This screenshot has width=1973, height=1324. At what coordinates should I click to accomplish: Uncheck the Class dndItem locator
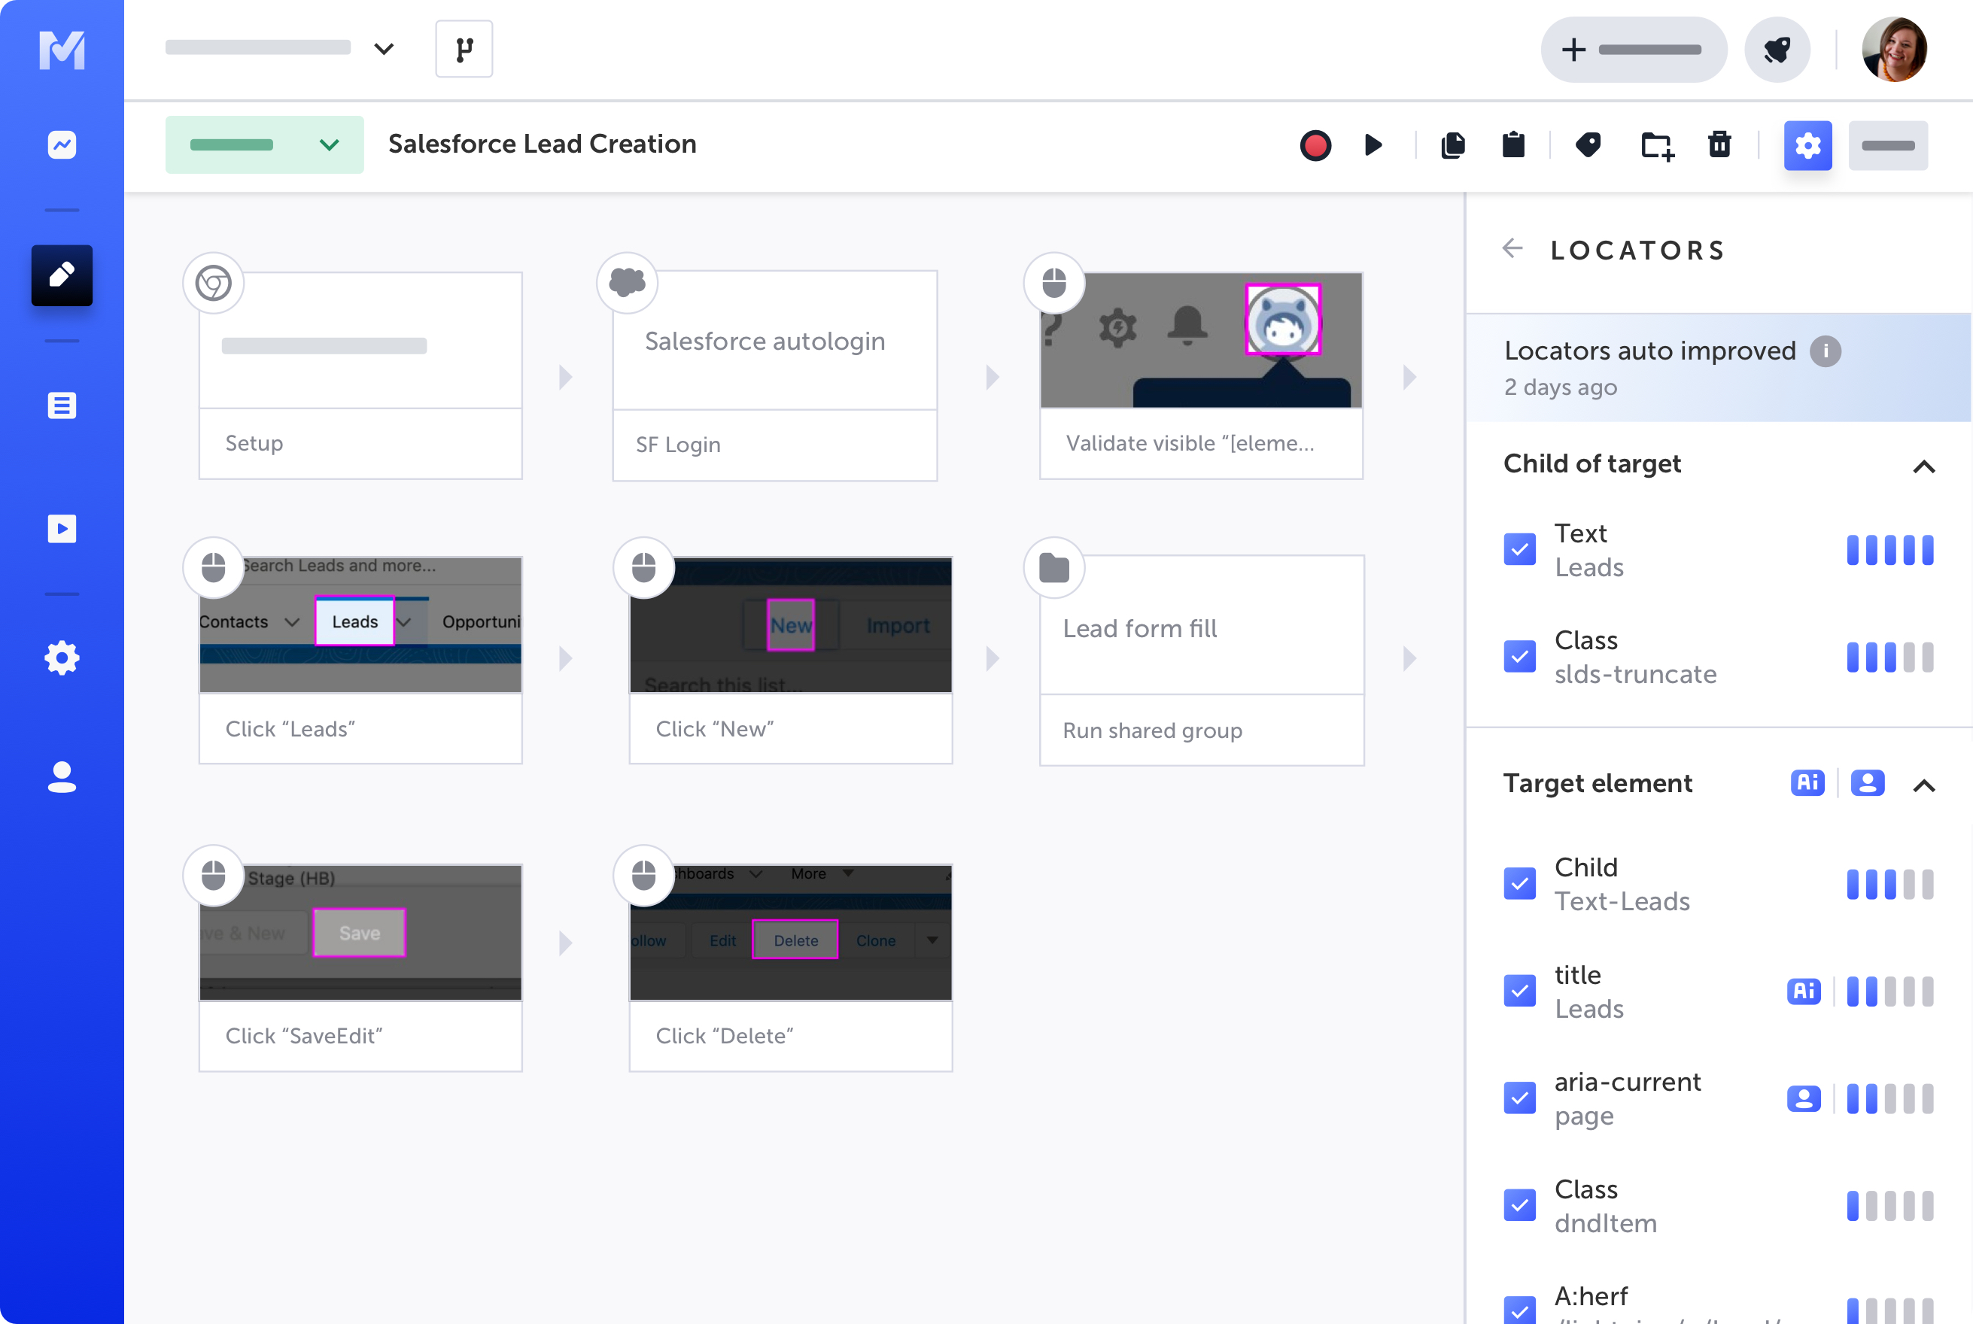click(1519, 1206)
